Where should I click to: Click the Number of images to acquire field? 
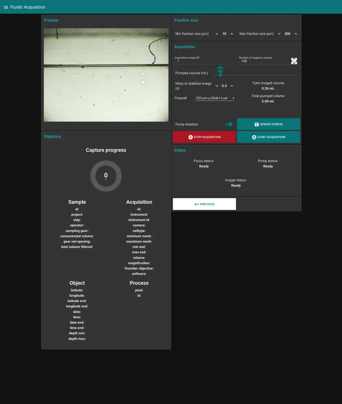coord(264,61)
